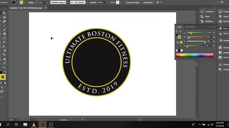
Task: Select the Eraser tool
Action: (4, 34)
